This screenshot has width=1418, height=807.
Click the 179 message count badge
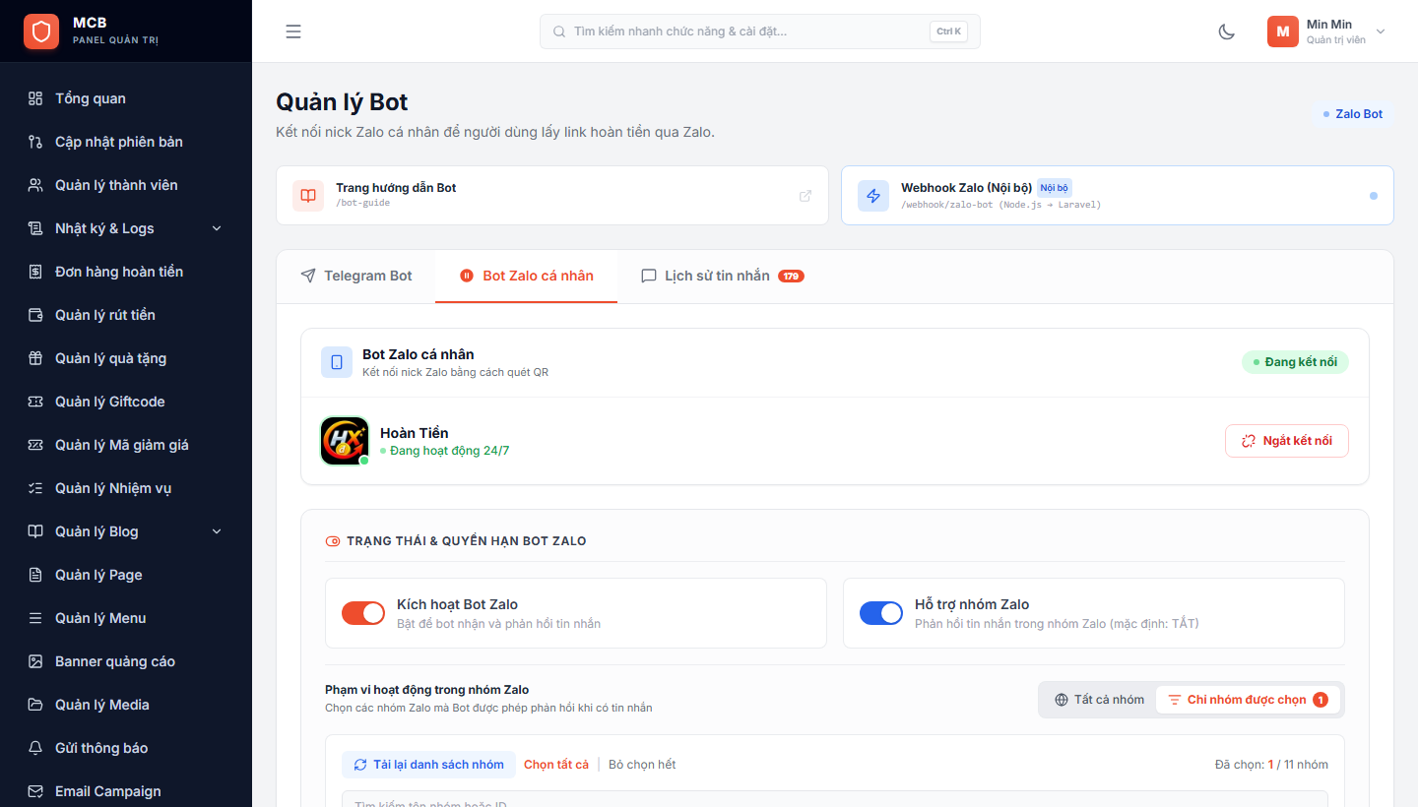[791, 276]
